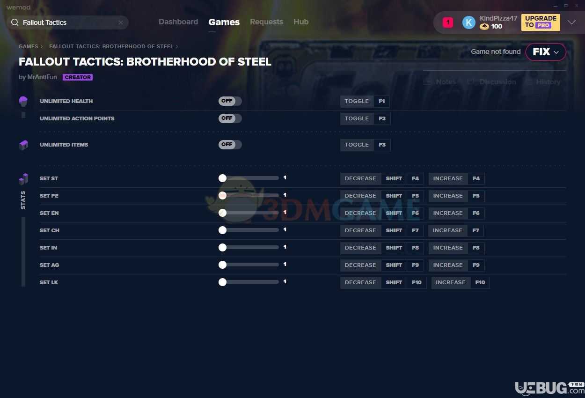Click the Set LK slider handle

[x=222, y=282]
